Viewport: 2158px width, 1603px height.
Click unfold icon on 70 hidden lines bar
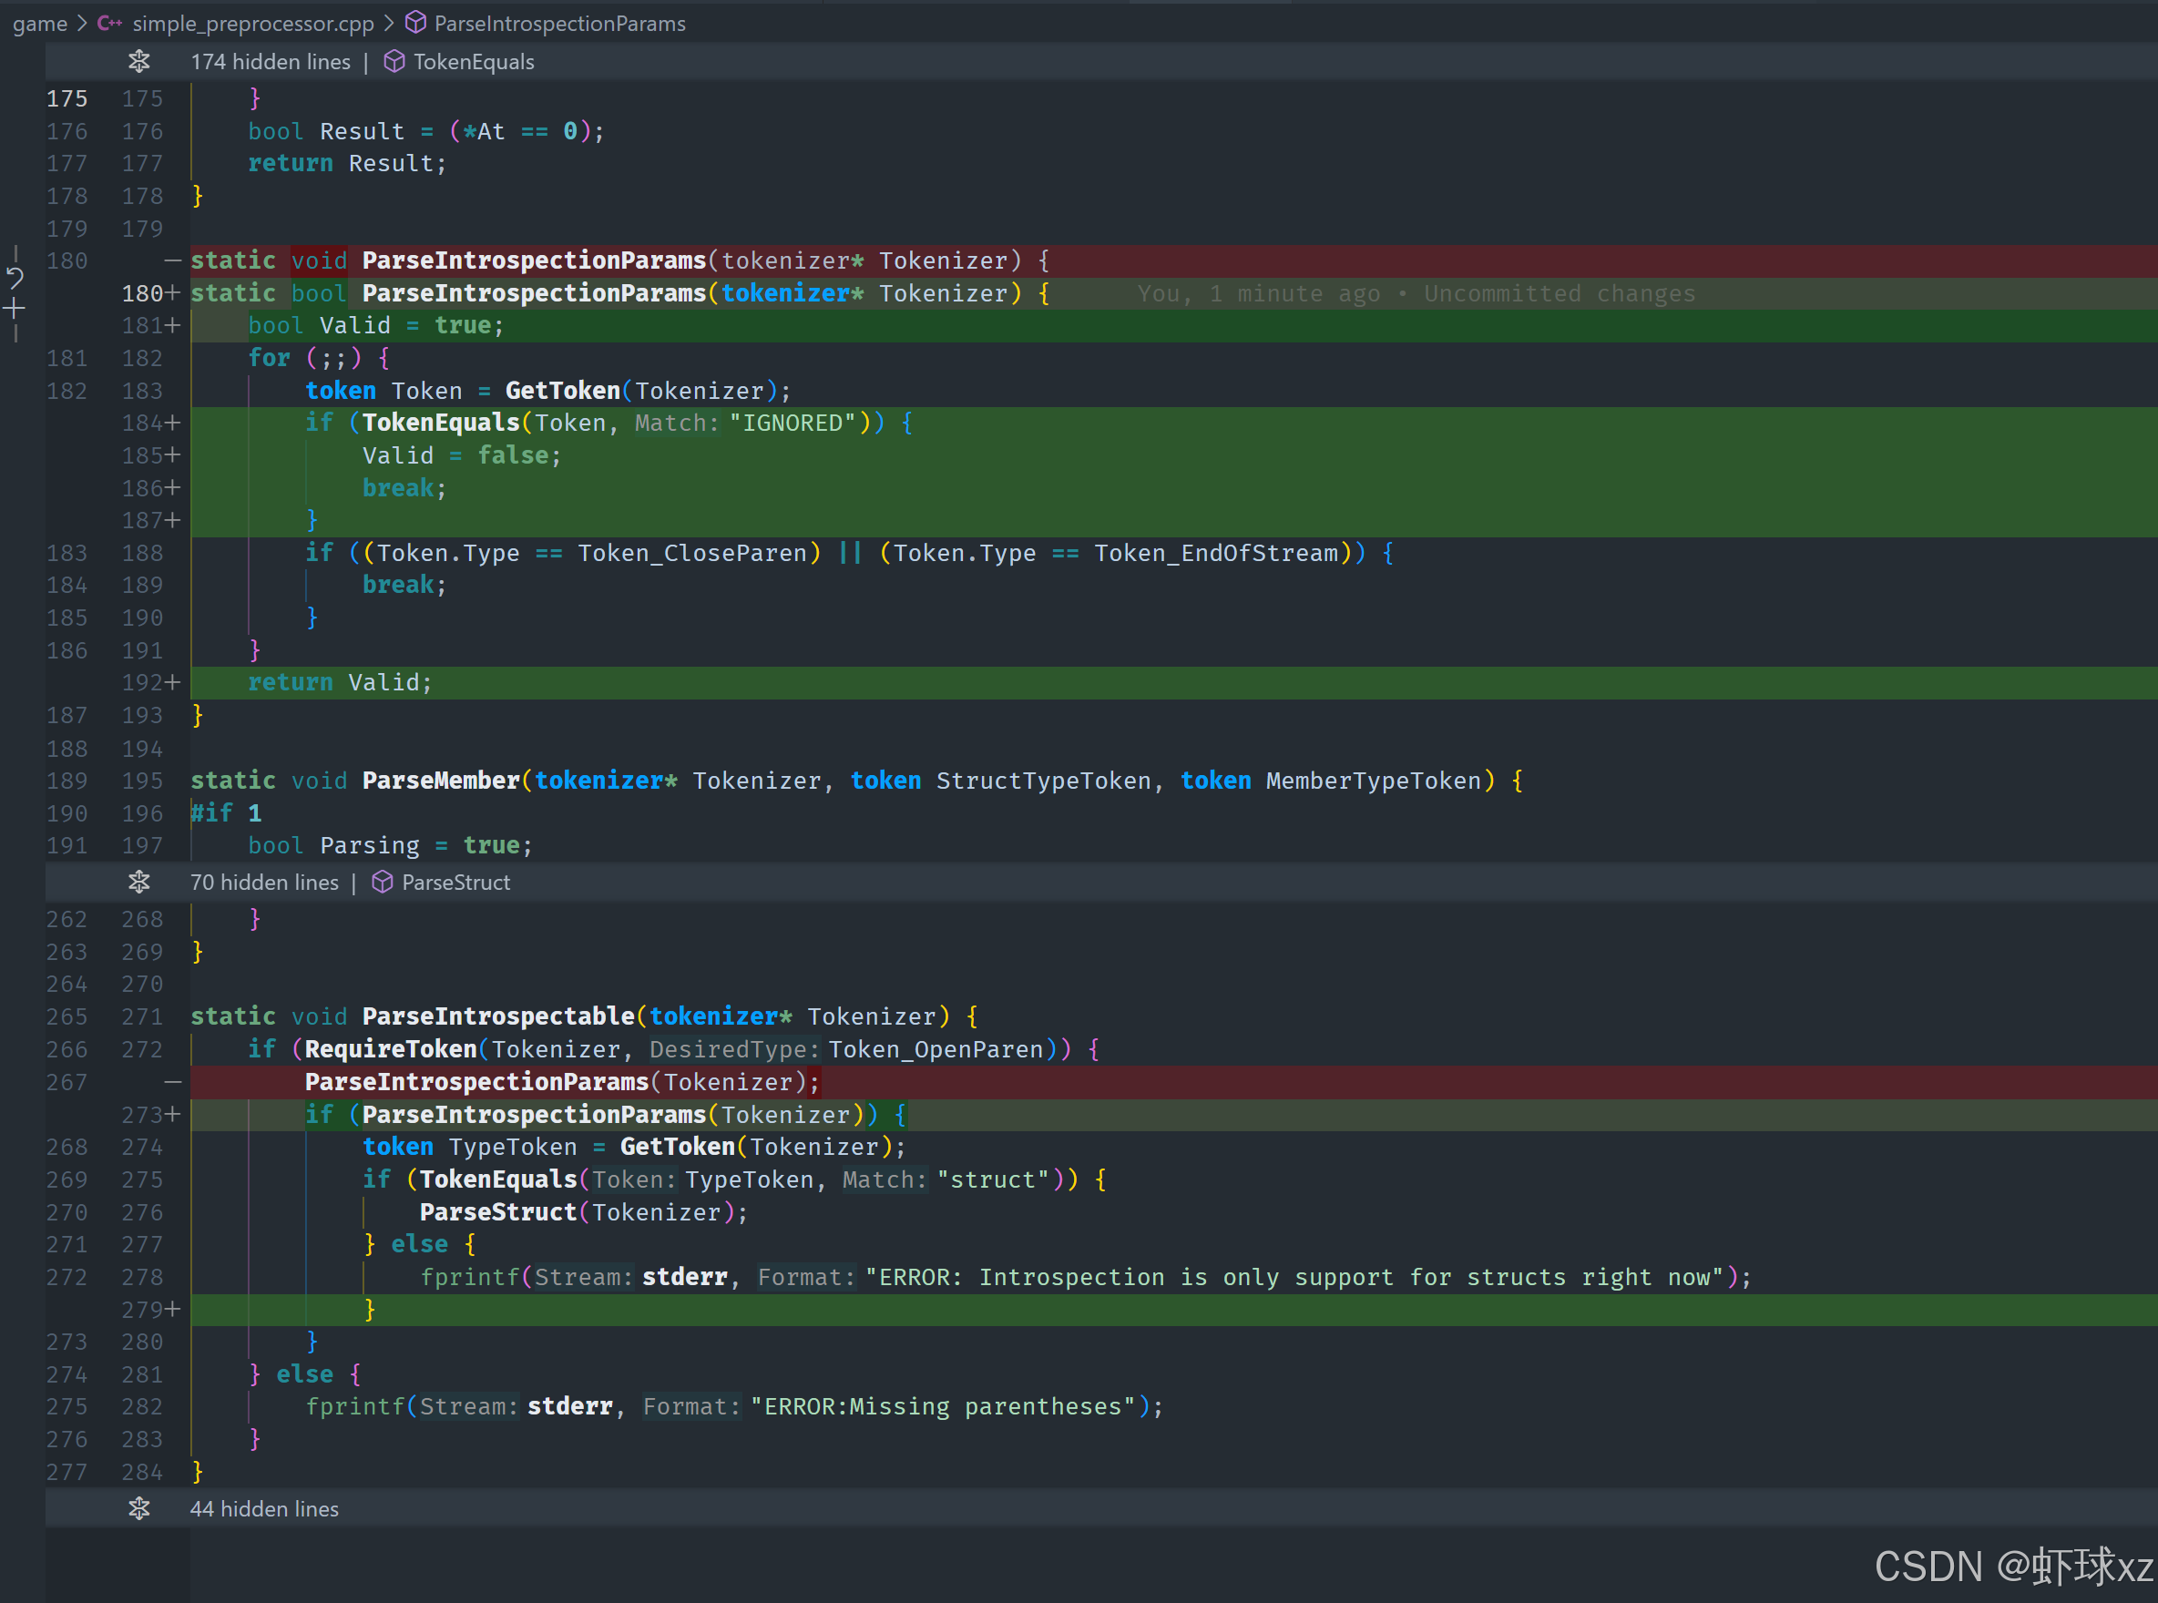(x=138, y=882)
